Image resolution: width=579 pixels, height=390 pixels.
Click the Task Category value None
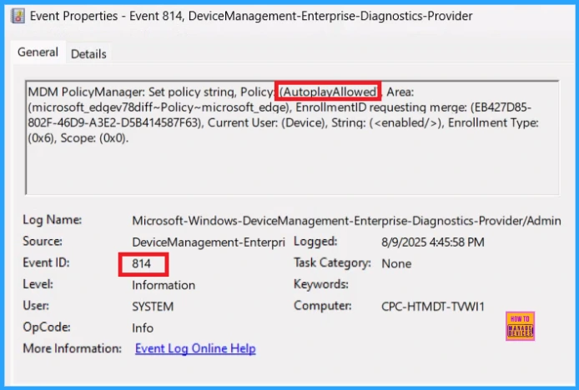point(396,263)
